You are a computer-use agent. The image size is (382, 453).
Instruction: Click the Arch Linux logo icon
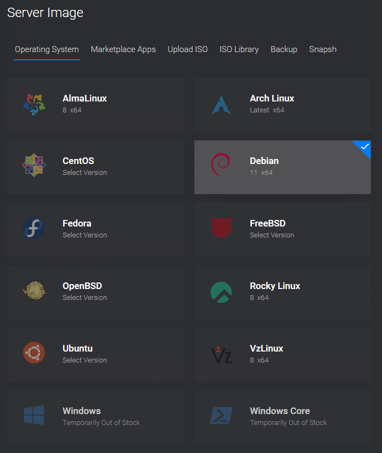[221, 104]
